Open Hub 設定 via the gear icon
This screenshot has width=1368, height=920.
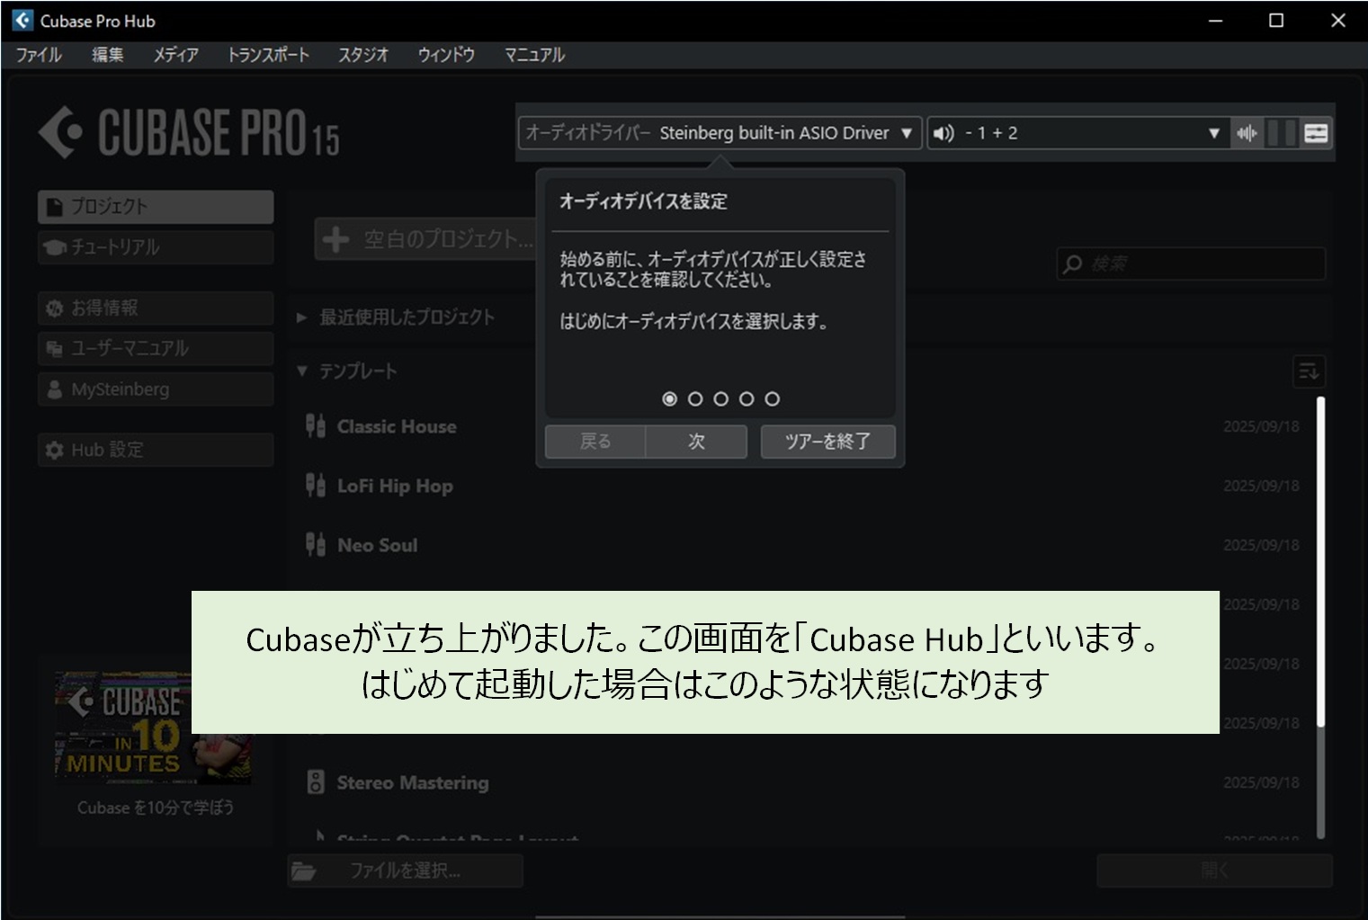[x=53, y=449]
